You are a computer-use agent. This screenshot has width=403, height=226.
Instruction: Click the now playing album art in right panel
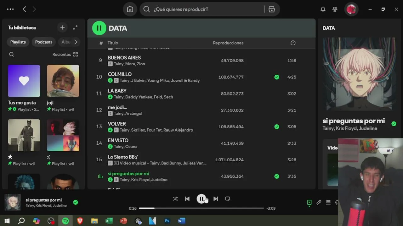pos(359,74)
